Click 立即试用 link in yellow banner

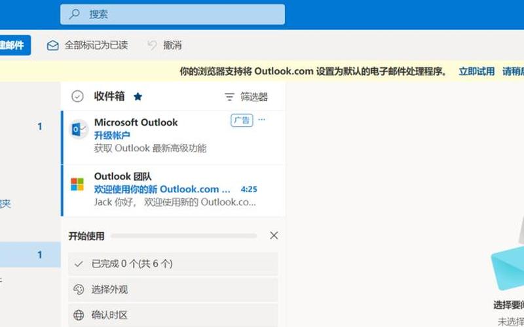pyautogui.click(x=476, y=71)
